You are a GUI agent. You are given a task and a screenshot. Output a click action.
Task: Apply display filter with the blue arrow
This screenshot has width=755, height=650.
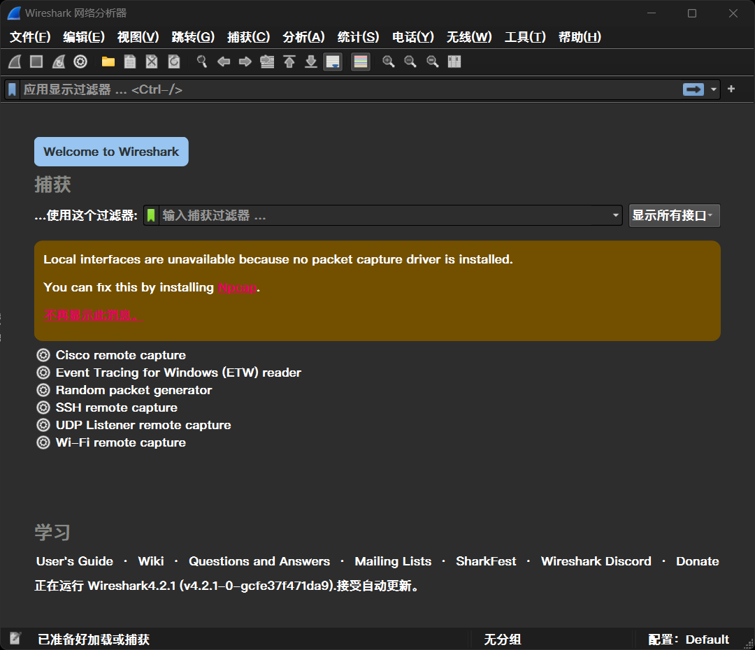(693, 89)
